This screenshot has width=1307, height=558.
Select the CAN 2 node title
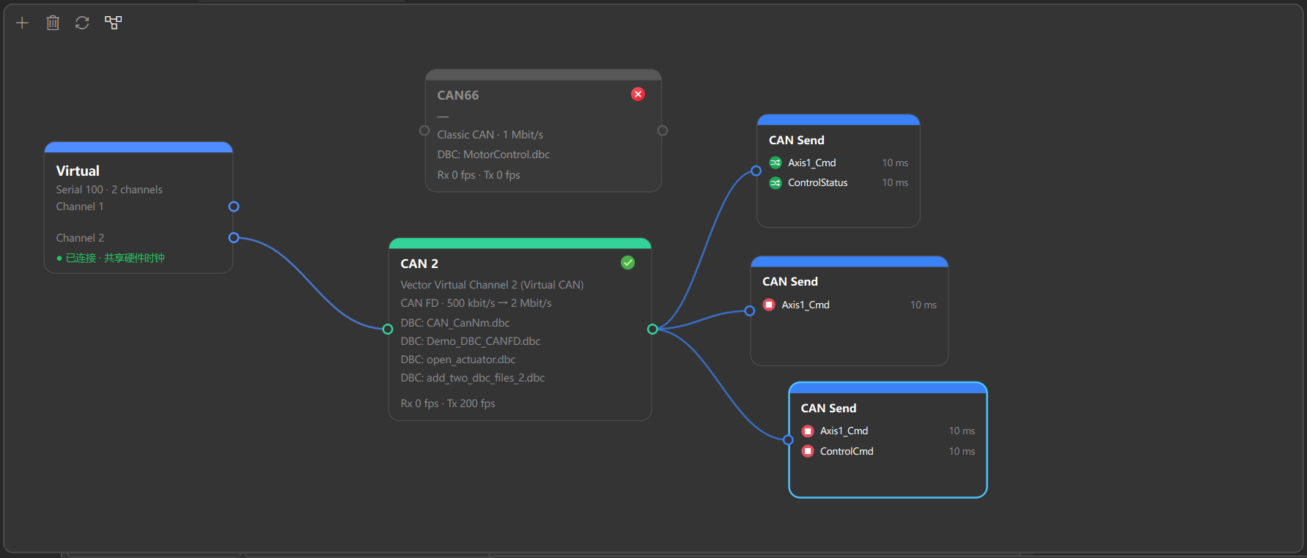(x=419, y=264)
